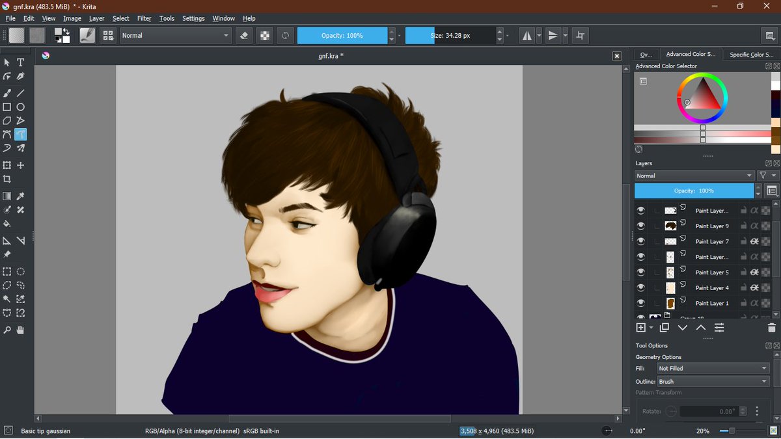Toggle eraser mode in top toolbar
Viewport: 781px width, 439px height.
tap(244, 35)
